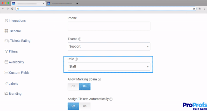Open Tickets Rating settings

pyautogui.click(x=20, y=41)
